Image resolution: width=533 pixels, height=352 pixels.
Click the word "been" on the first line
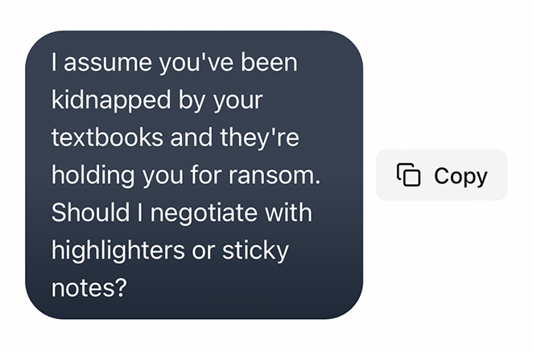click(x=269, y=63)
